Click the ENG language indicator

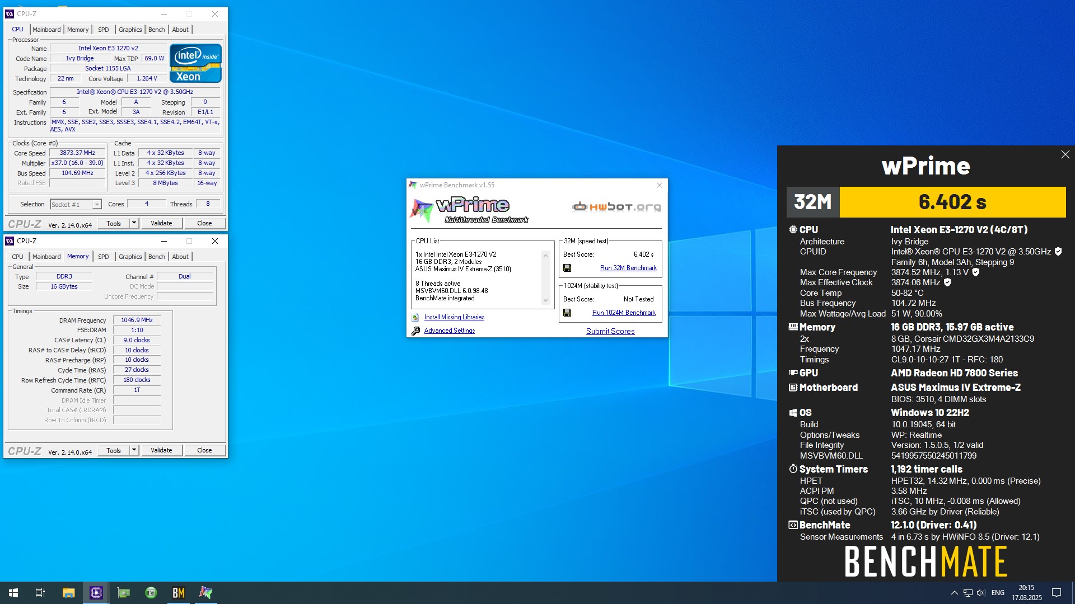coord(998,593)
